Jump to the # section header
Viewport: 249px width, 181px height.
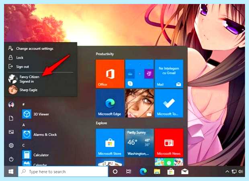tap(24, 104)
